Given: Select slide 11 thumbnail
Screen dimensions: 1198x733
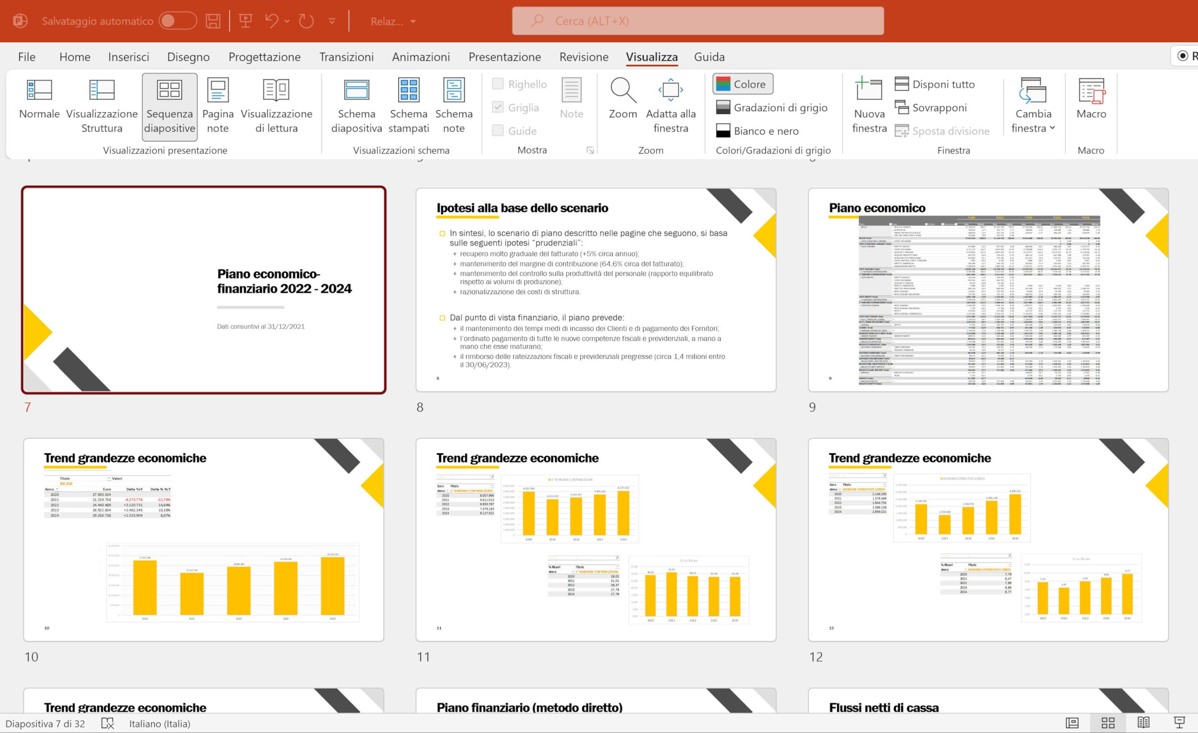Looking at the screenshot, I should tap(596, 539).
